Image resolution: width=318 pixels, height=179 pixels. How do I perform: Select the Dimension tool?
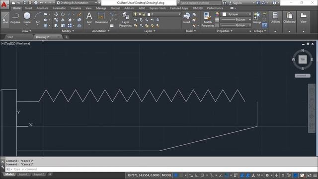coord(101,18)
